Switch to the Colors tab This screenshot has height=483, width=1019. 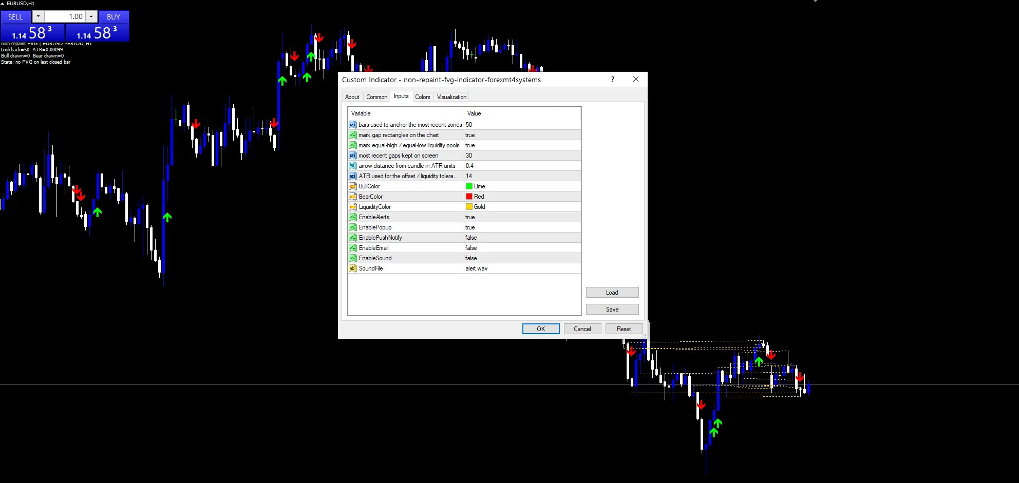423,97
